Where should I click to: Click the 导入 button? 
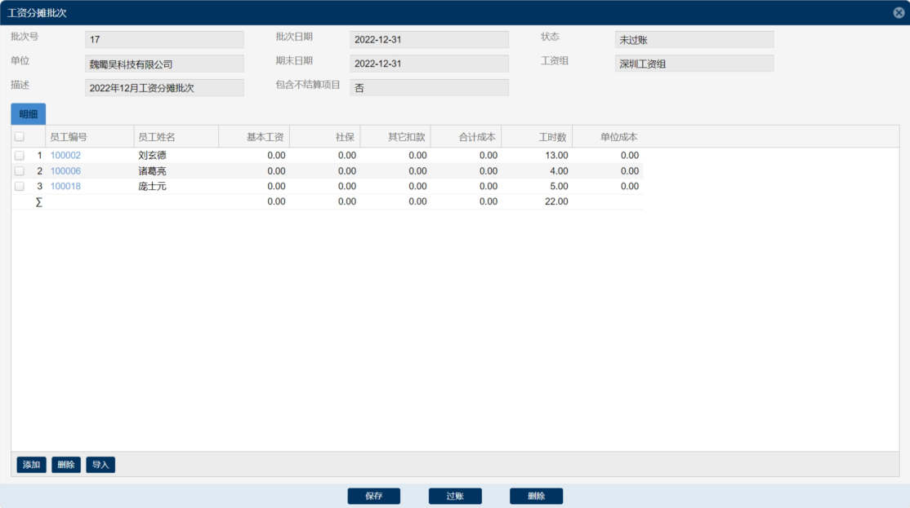pyautogui.click(x=100, y=465)
